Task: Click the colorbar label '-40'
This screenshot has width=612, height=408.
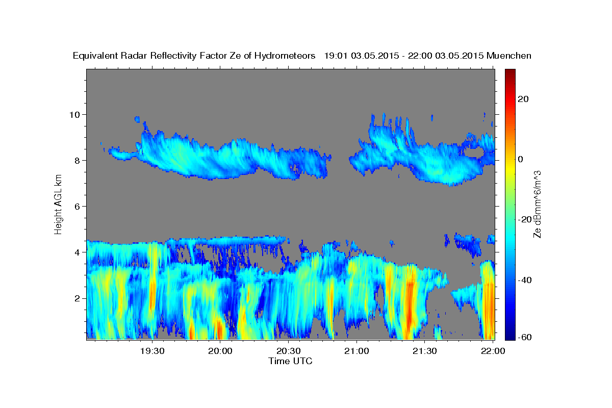Action: [525, 279]
